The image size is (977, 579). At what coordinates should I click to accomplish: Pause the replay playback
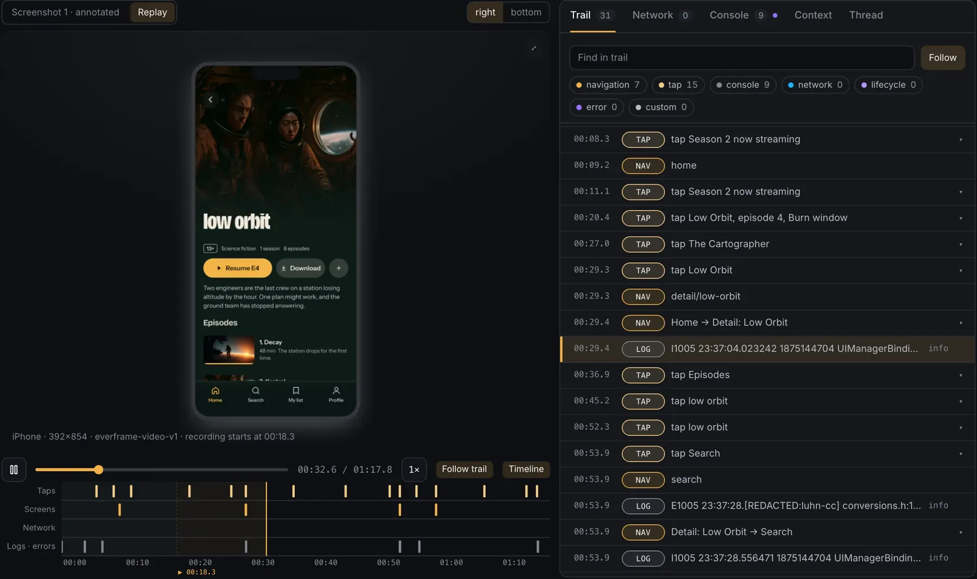14,469
